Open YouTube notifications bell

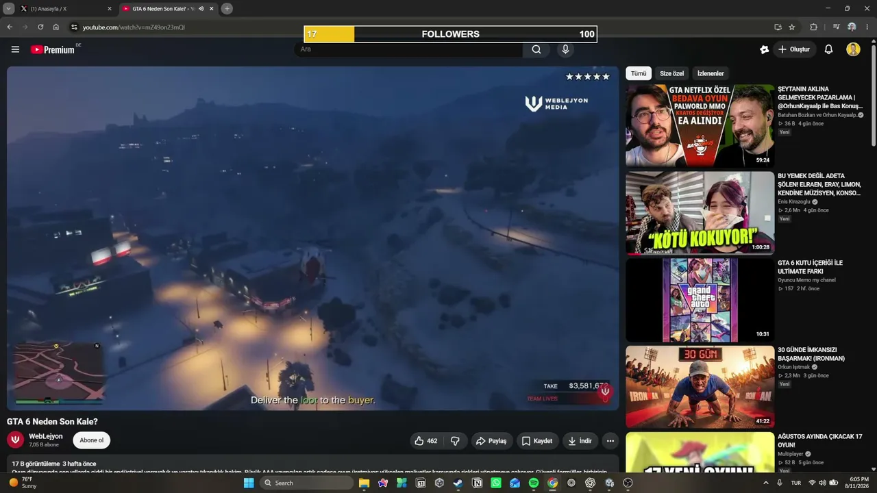[x=828, y=49]
